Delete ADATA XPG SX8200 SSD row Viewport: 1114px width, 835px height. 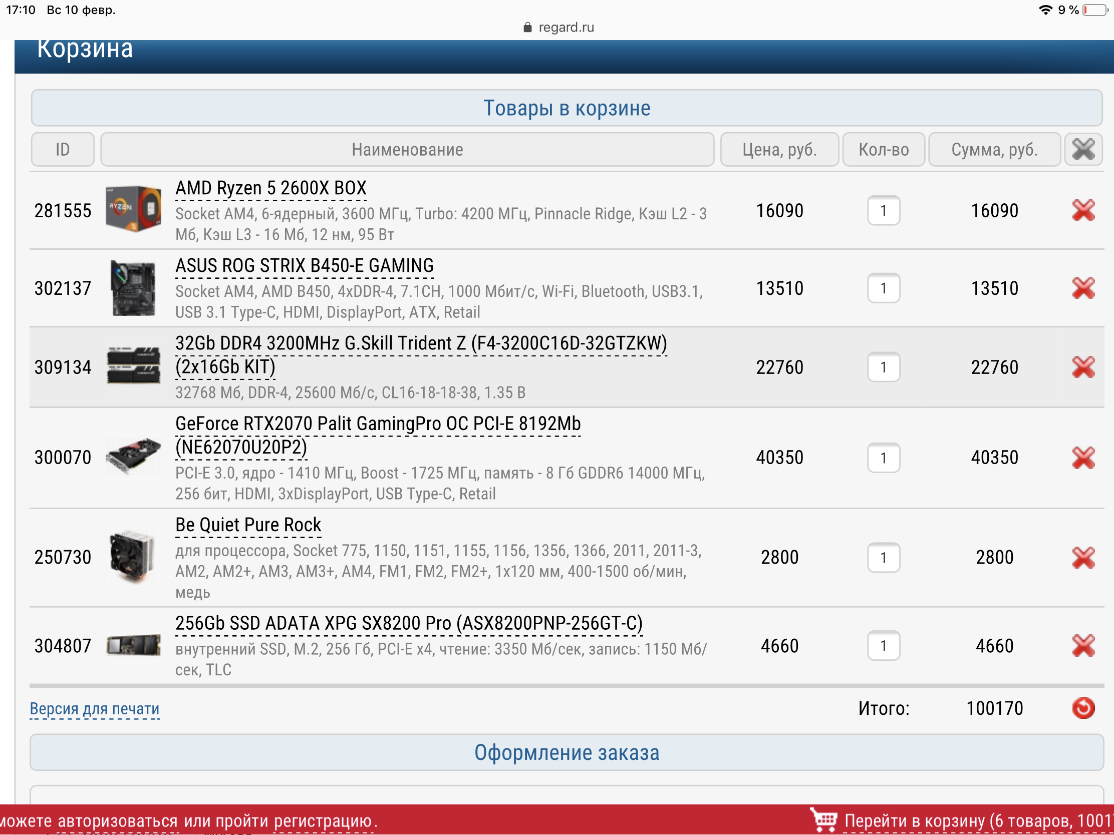[x=1083, y=645]
